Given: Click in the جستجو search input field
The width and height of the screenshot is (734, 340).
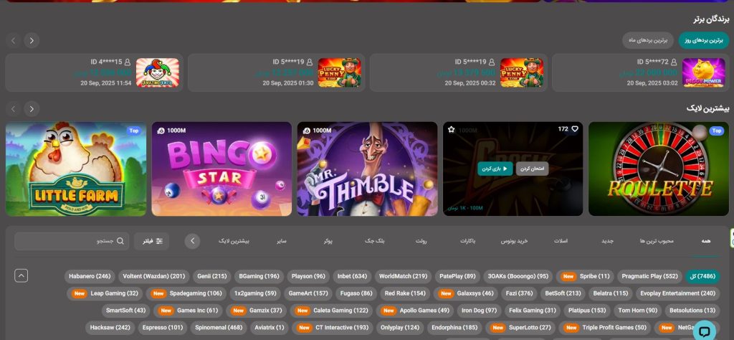Looking at the screenshot, I should tap(72, 241).
